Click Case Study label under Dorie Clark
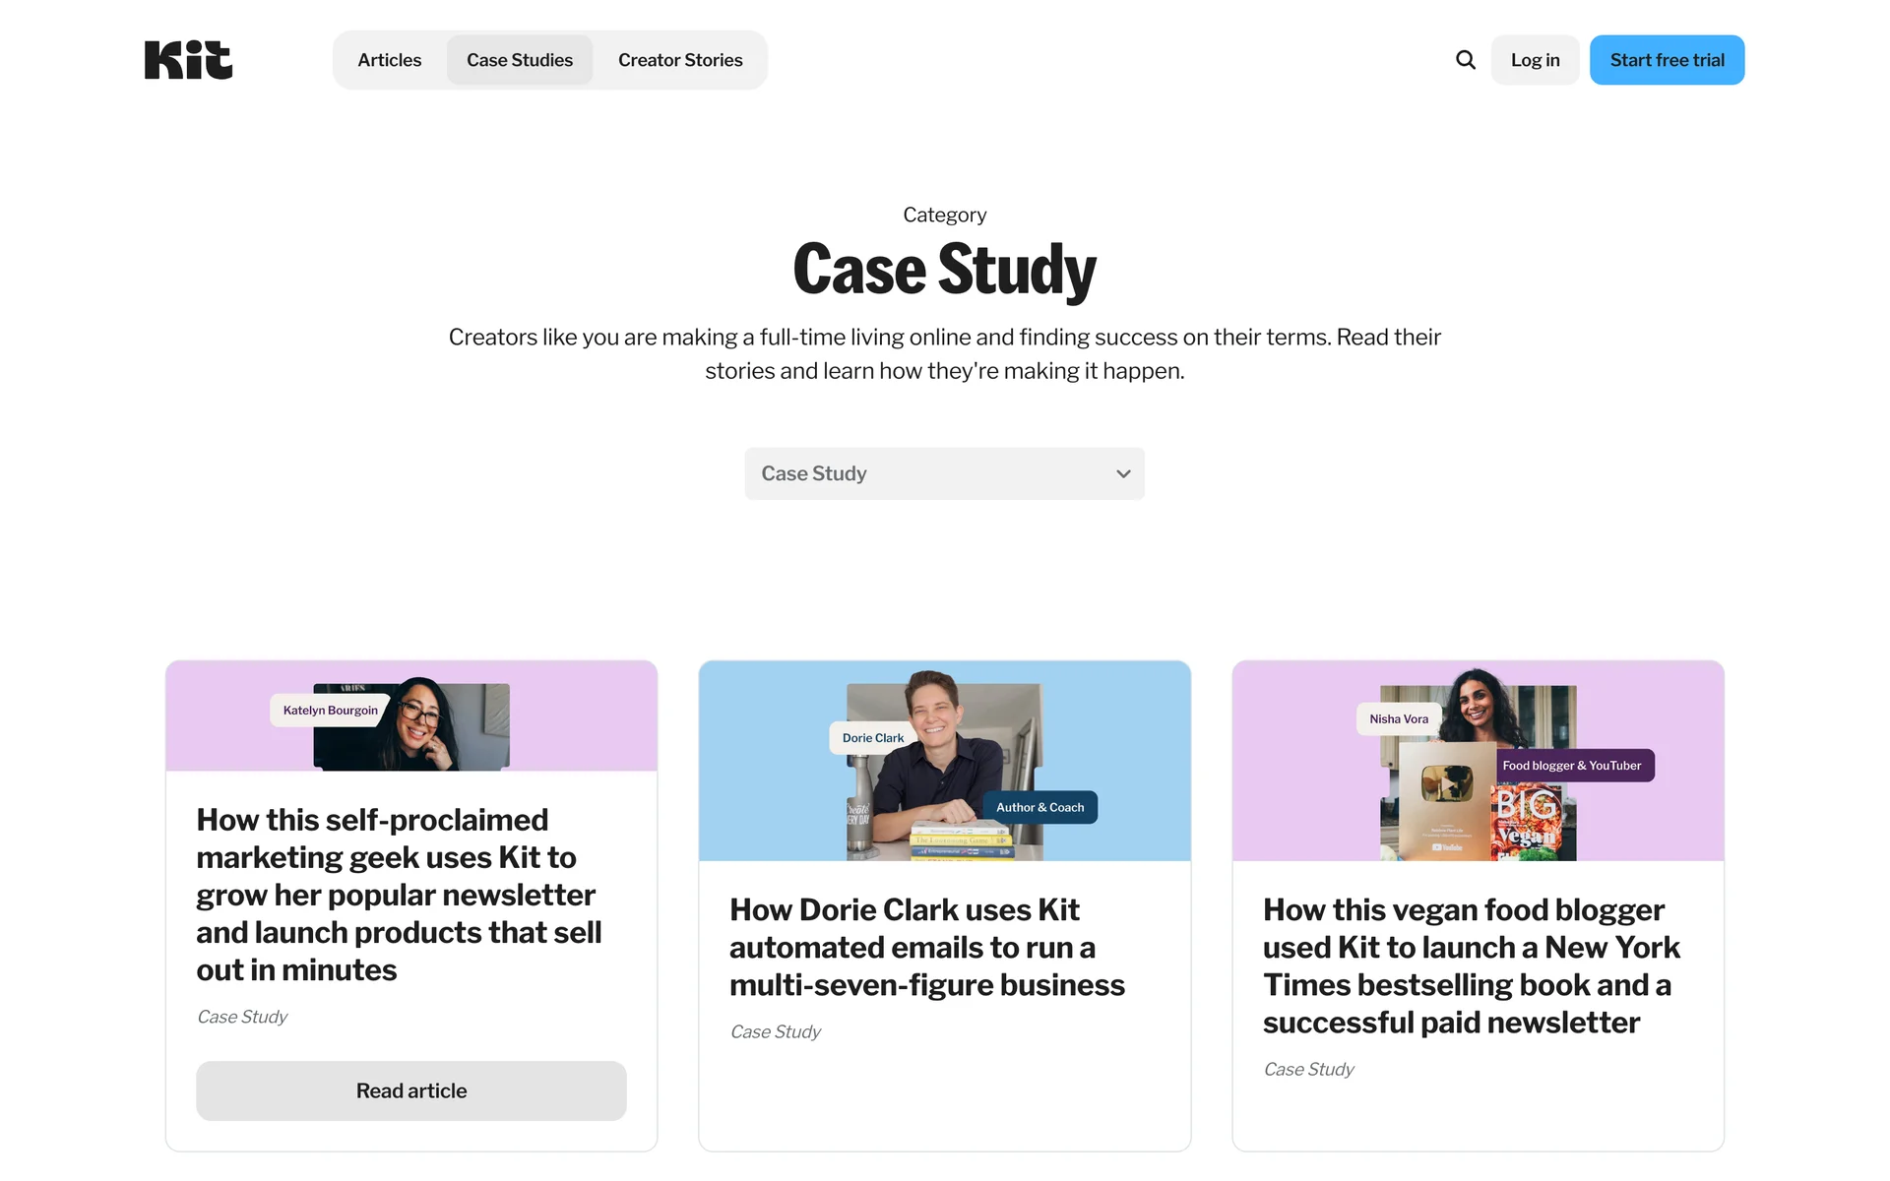This screenshot has height=1181, width=1890. [x=775, y=1031]
